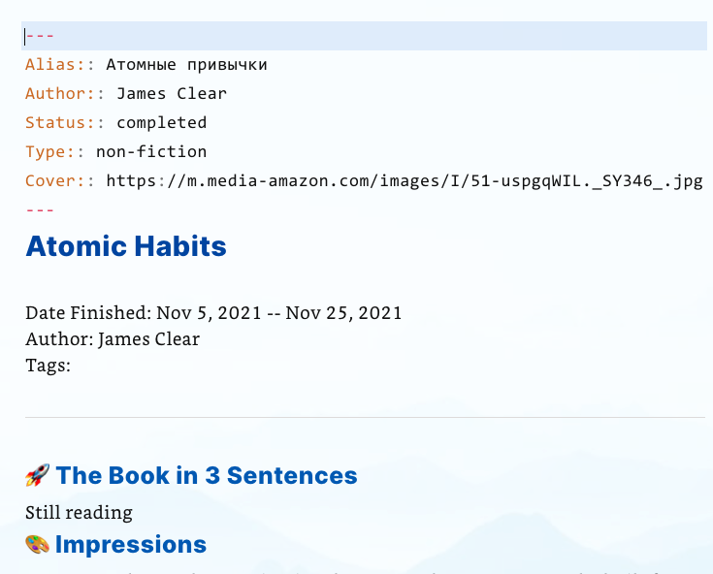The height and width of the screenshot is (574, 713).
Task: Click The Book in 3 Sentences heading
Action: (207, 475)
